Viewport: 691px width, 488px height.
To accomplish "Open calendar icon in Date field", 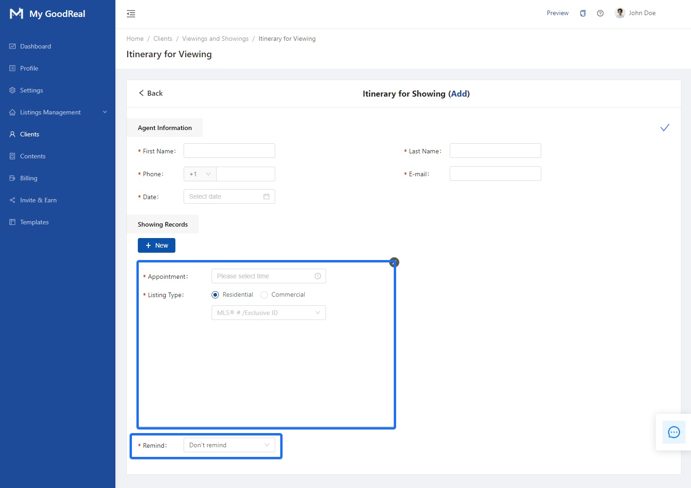I will (266, 196).
